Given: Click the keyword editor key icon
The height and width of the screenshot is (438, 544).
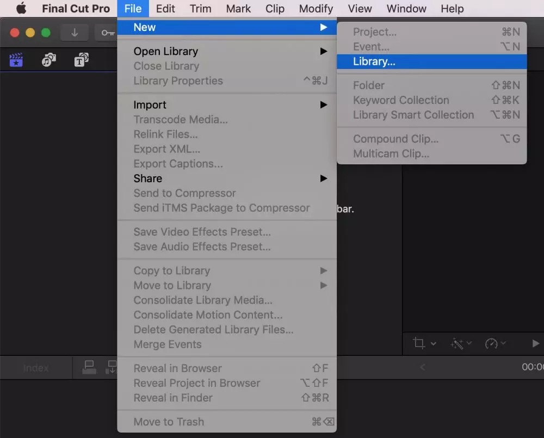Looking at the screenshot, I should pyautogui.click(x=108, y=33).
